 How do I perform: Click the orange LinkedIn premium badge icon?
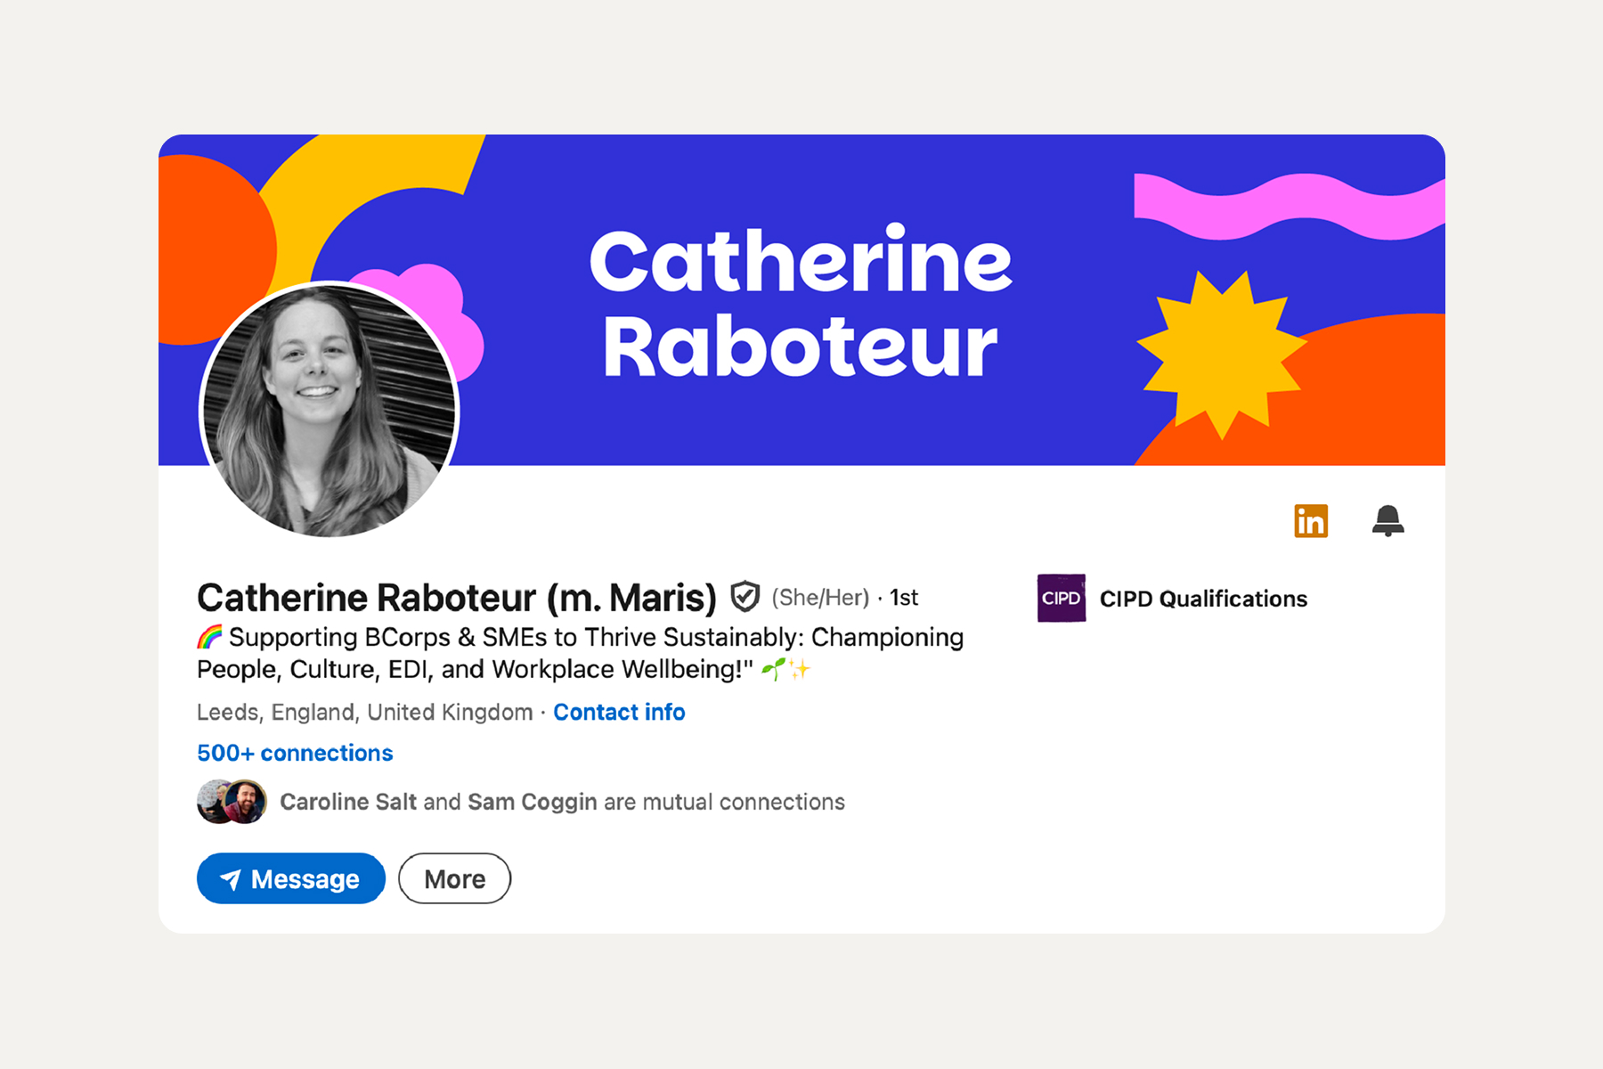[1310, 521]
